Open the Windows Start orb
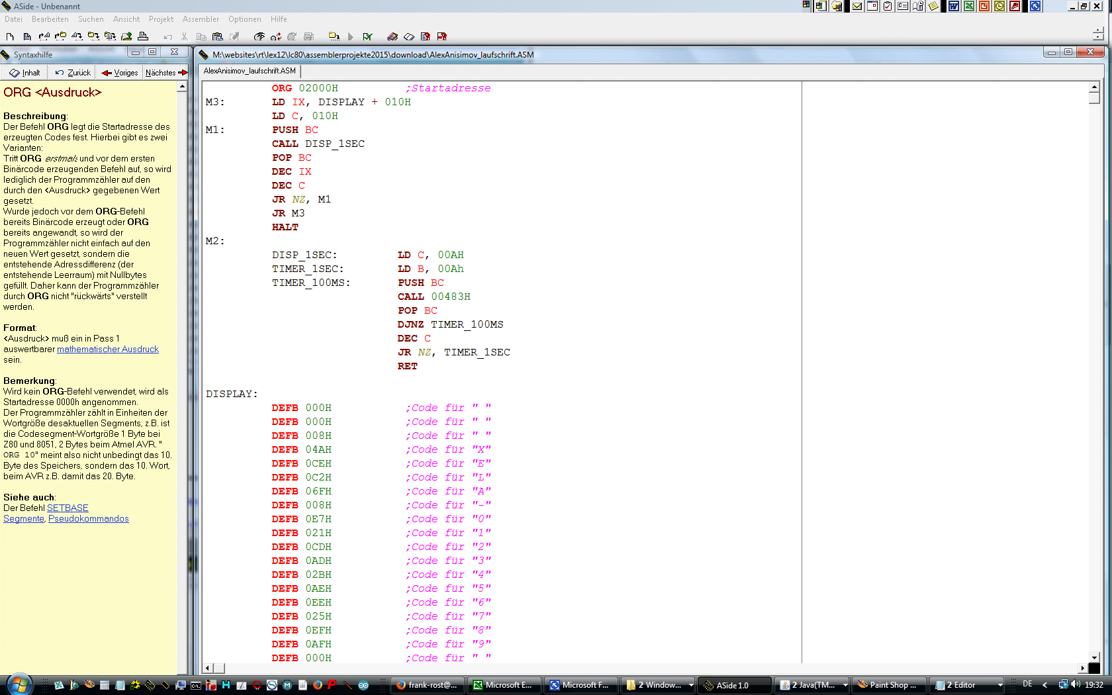The width and height of the screenshot is (1112, 695). pos(19,685)
